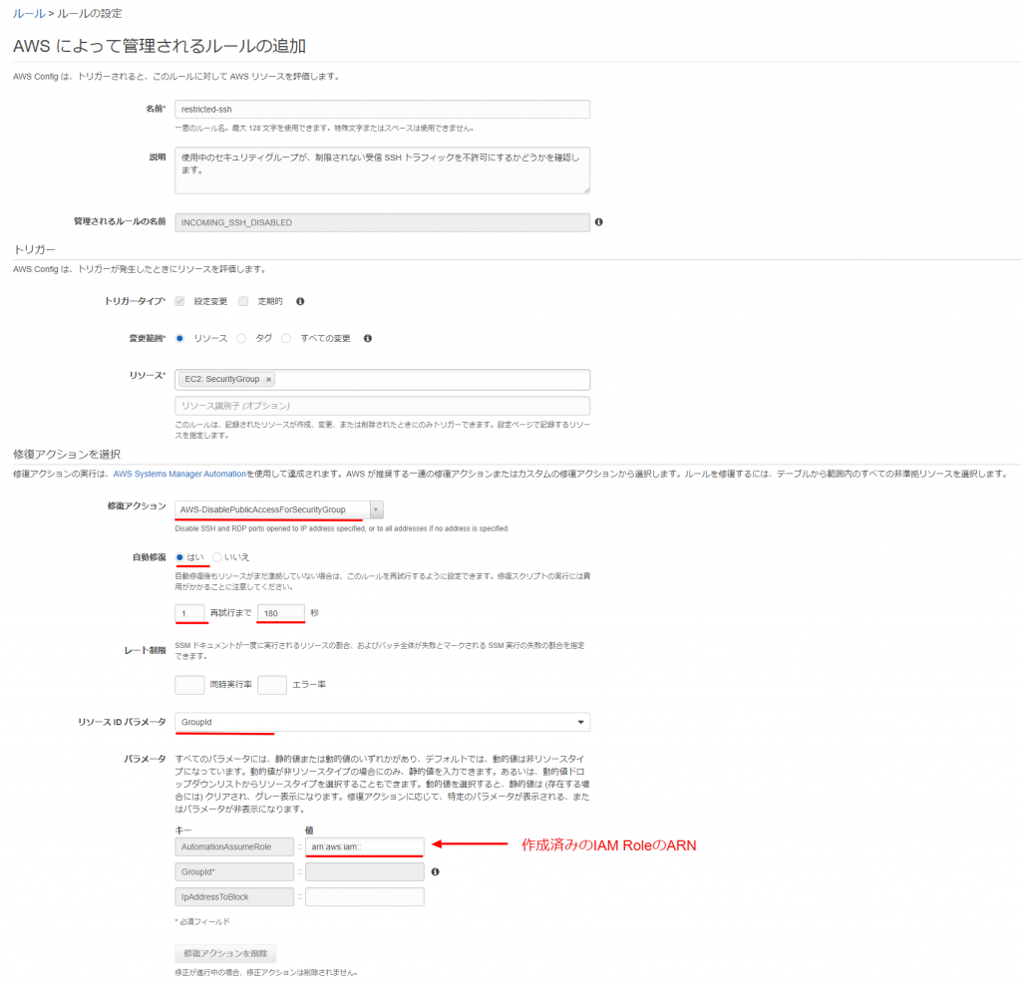Click resource type field with SecurityGroup tag

(x=382, y=380)
